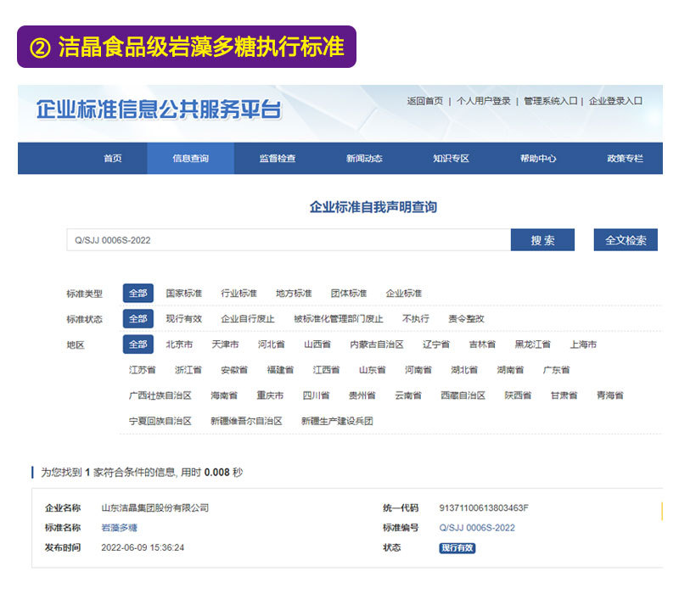Screen dimensions: 679x594
Task: Open the 监督检查 navigation tab
Action: click(278, 159)
